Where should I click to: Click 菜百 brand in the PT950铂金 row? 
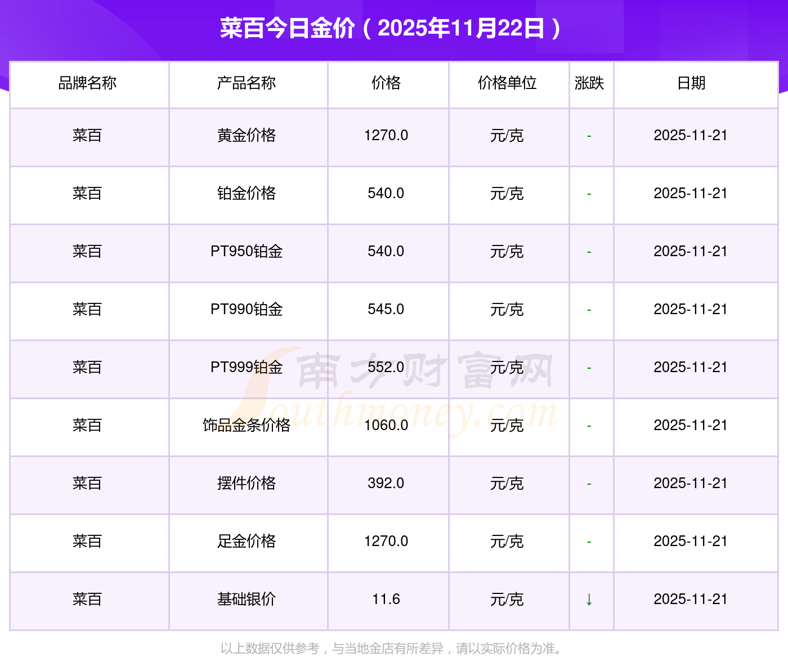coord(87,252)
